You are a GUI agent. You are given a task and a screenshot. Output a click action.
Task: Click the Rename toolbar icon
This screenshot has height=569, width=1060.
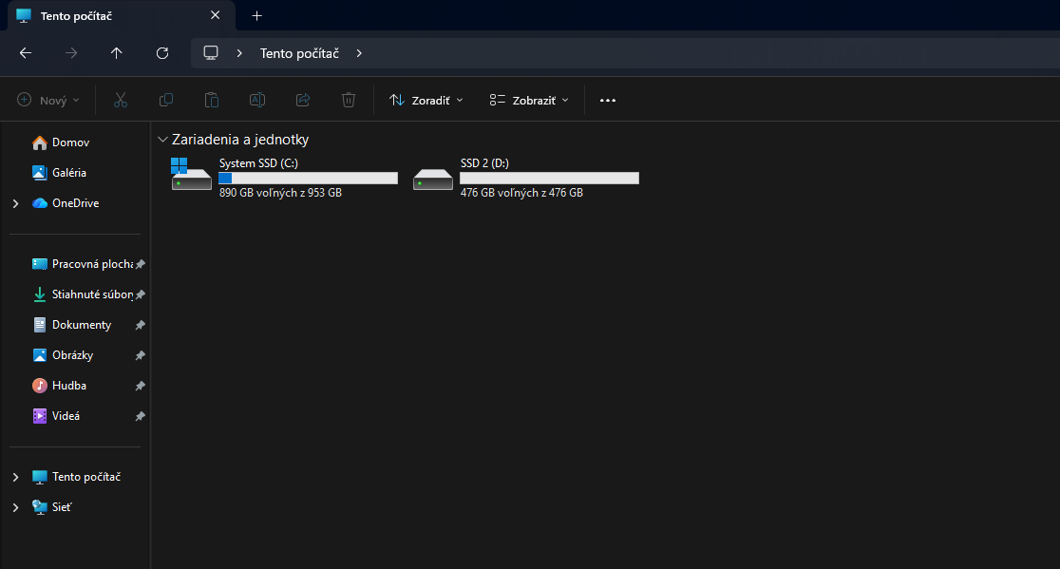click(x=257, y=100)
